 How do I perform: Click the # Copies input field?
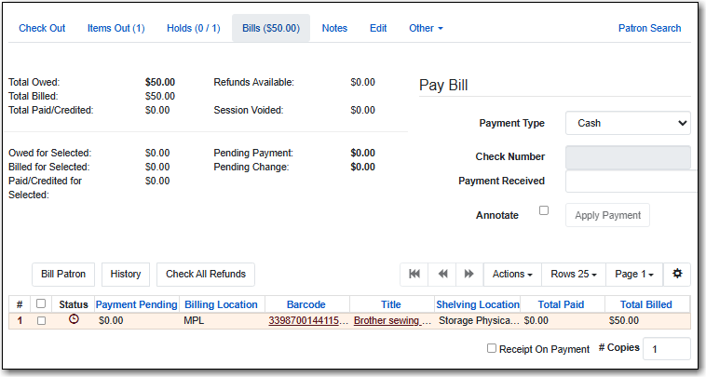click(x=666, y=349)
